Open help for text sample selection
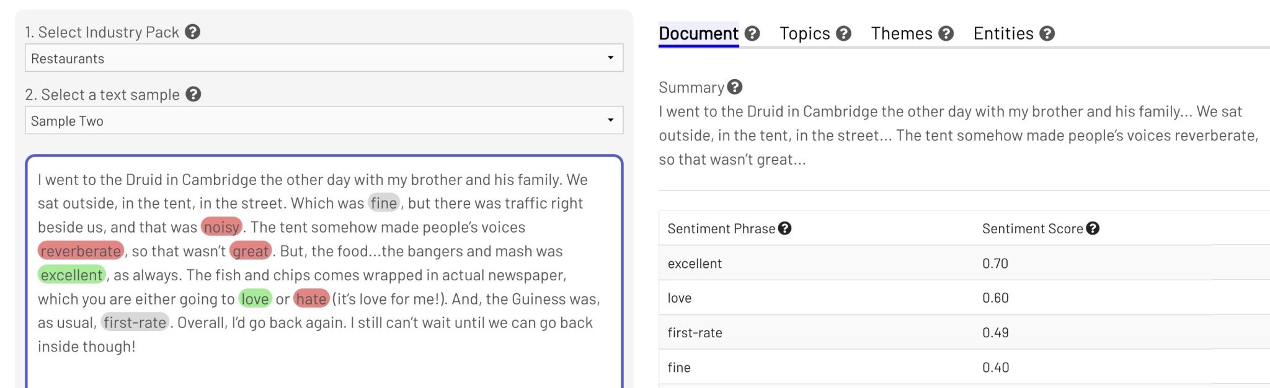1270x388 pixels. [x=192, y=95]
